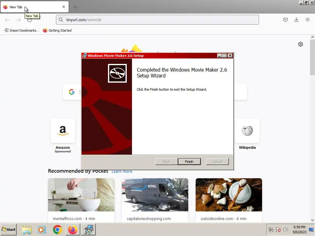
Task: Click the setup installer taskbar button
Action: tap(88, 230)
